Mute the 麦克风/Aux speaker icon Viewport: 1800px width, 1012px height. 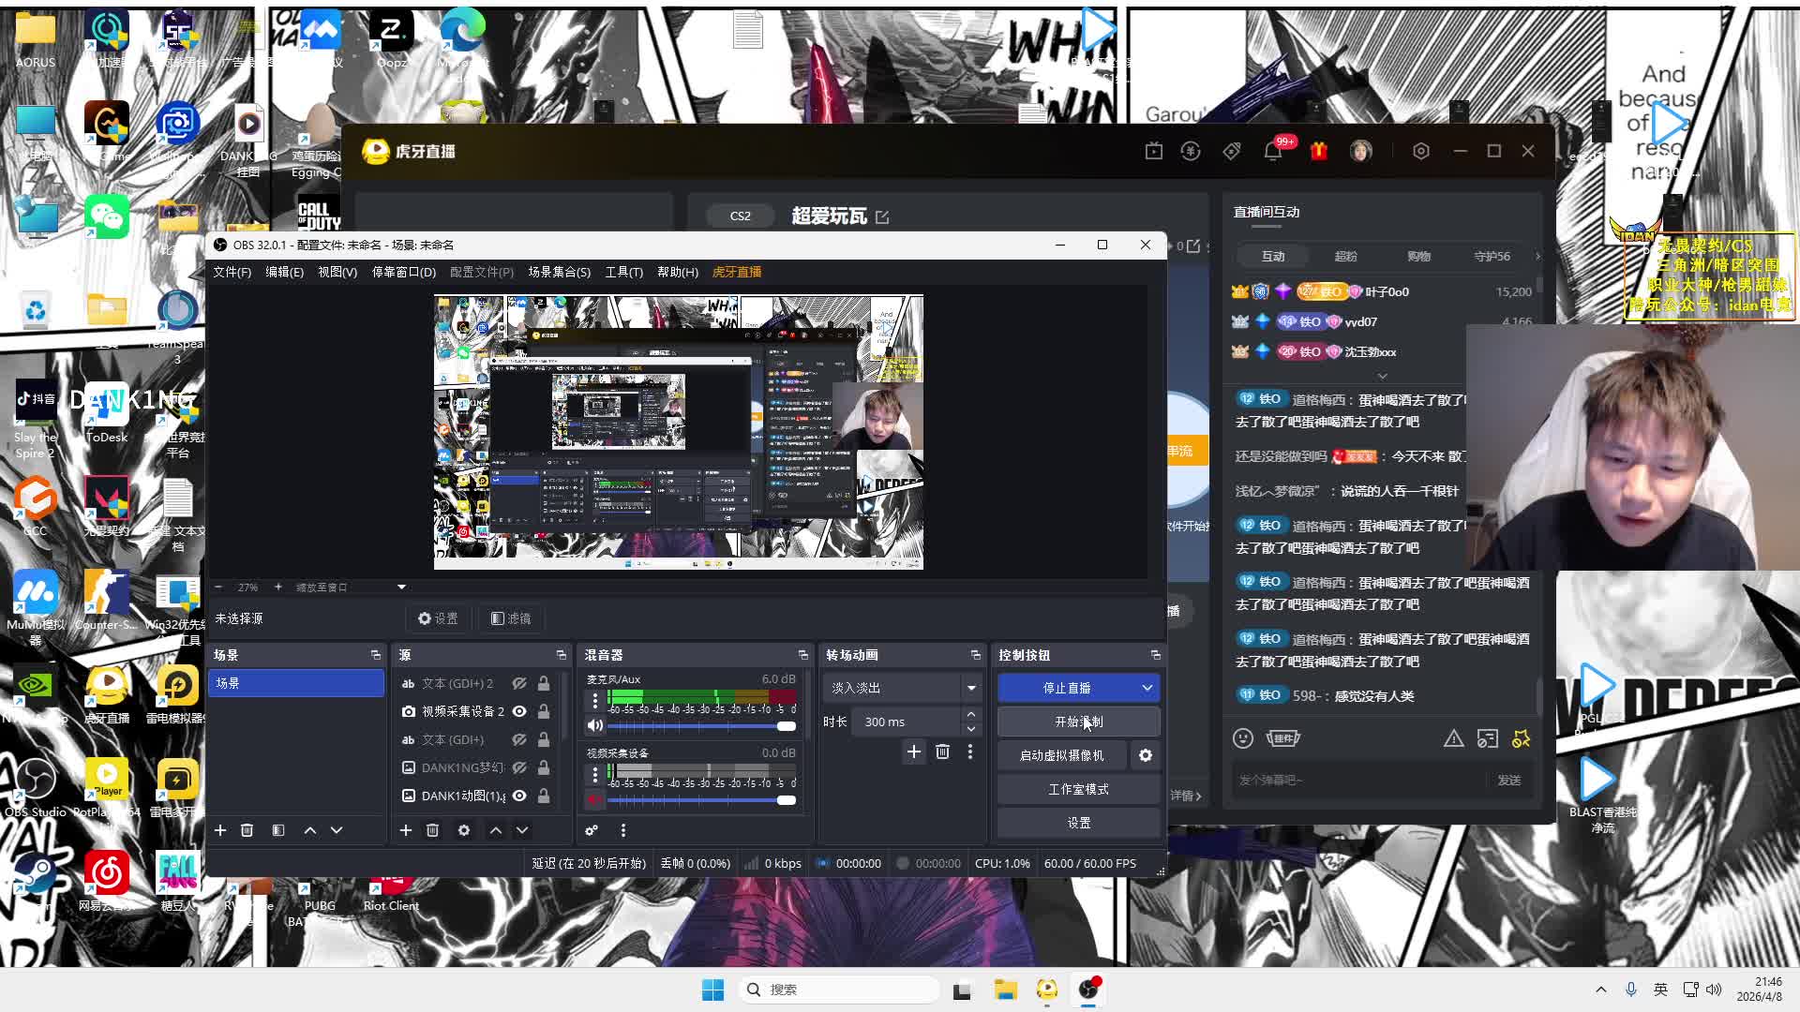point(594,725)
